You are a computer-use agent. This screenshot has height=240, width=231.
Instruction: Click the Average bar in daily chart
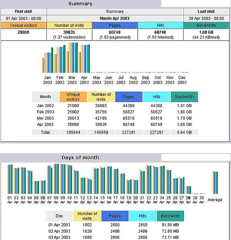pyautogui.click(x=215, y=183)
